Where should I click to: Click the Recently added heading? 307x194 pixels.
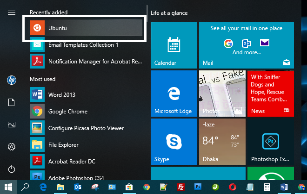coord(48,13)
